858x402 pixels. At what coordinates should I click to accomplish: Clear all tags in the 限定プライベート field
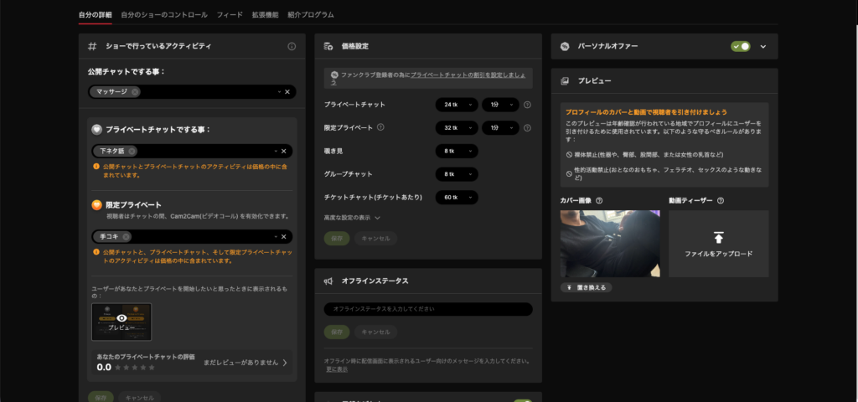[287, 237]
